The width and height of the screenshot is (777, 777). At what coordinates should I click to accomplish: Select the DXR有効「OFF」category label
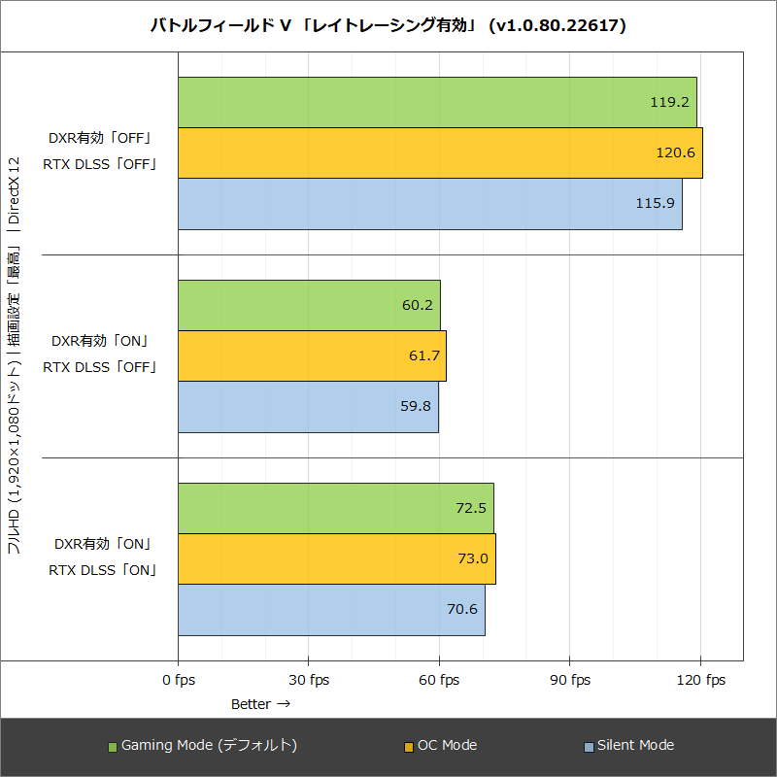[x=102, y=137]
